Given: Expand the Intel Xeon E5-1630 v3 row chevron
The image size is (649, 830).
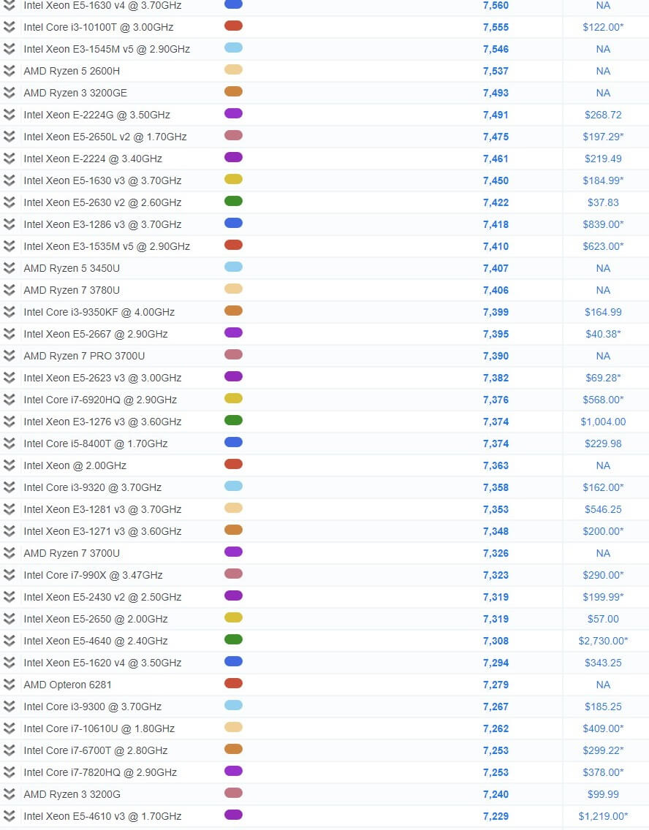Looking at the screenshot, I should click(9, 180).
